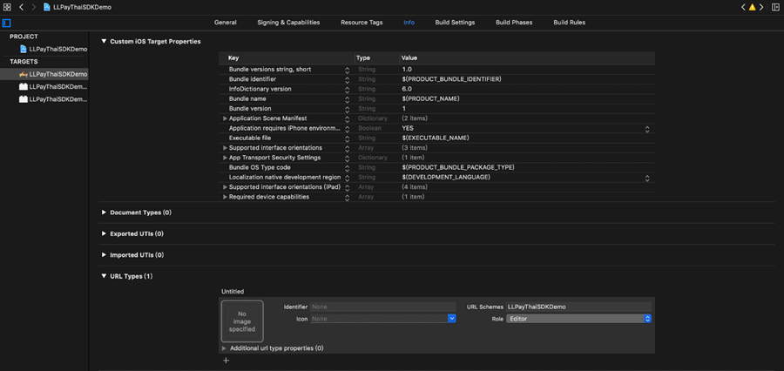
Task: Select the second LLPayThaiSDKDem... target
Action: coord(53,86)
